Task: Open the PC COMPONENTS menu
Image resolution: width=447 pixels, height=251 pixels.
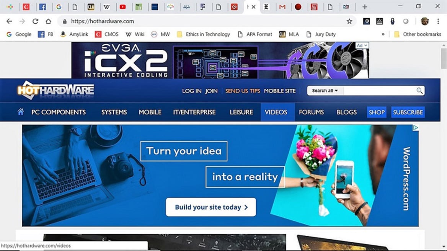Action: (x=59, y=112)
